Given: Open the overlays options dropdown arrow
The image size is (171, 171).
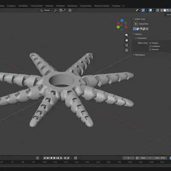Looking at the screenshot, I should (153, 10).
